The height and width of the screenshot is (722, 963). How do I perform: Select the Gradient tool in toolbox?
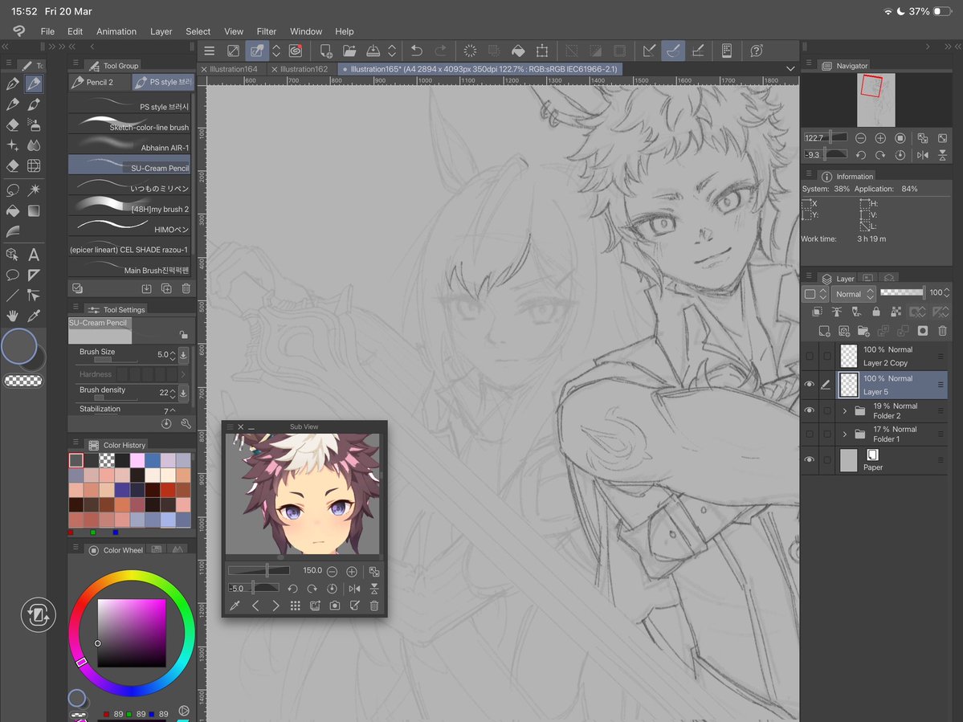tap(34, 210)
